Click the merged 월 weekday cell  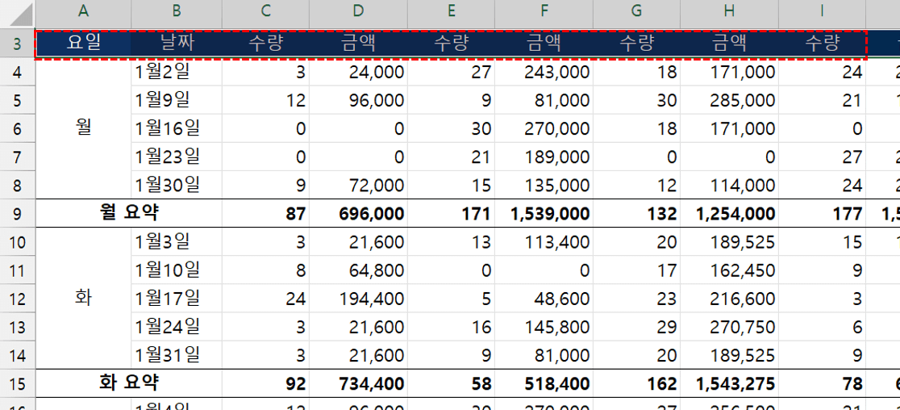pyautogui.click(x=83, y=128)
